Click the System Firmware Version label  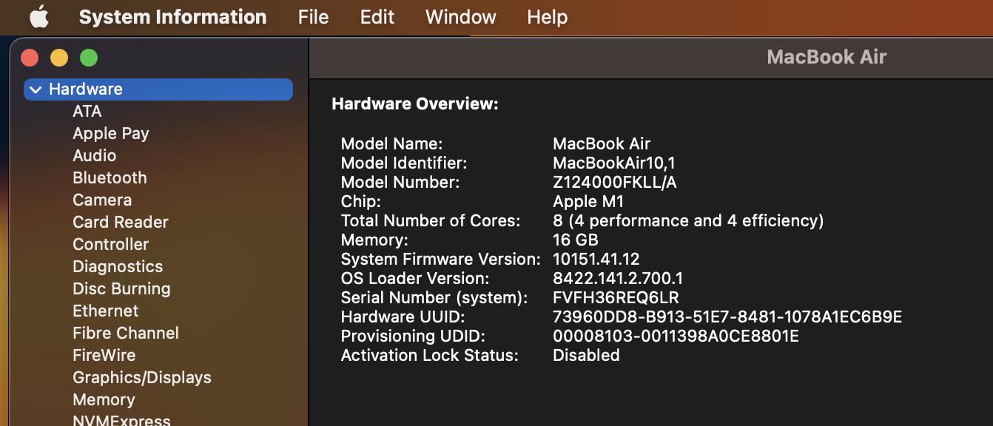coord(441,259)
